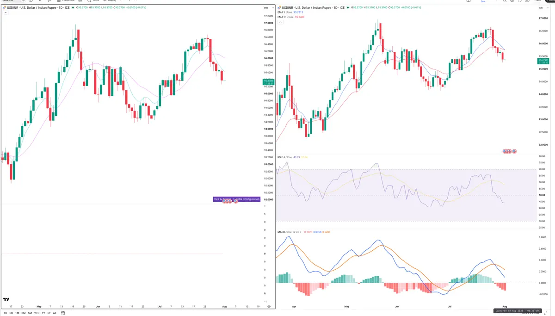The image size is (555, 316).
Task: Click the EMA 21 value 95.7480
Action: [300, 17]
